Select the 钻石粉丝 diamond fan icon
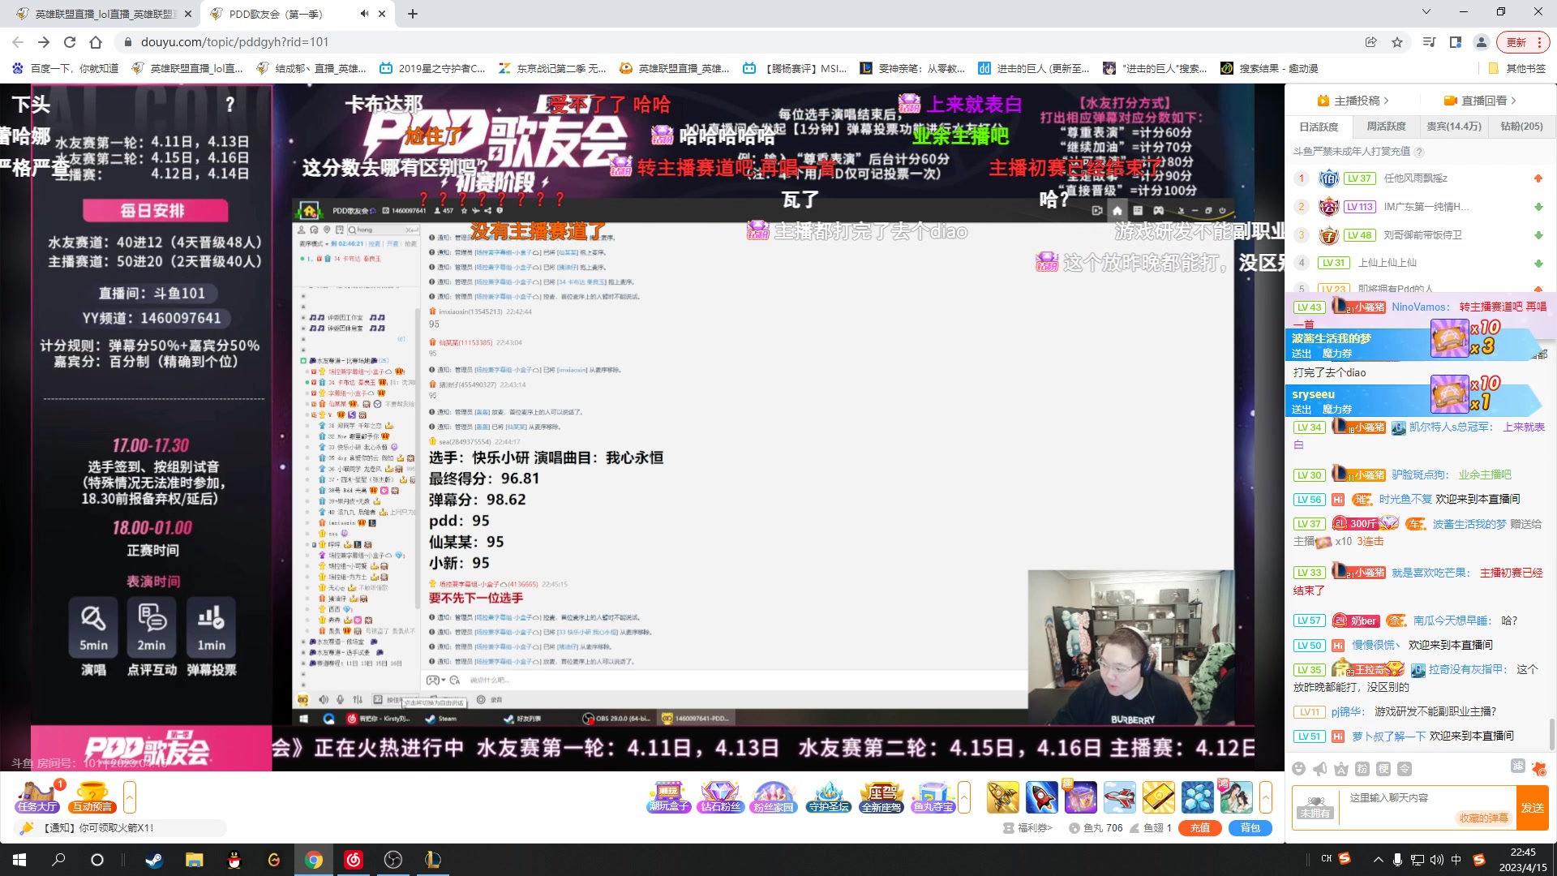The height and width of the screenshot is (876, 1557). (720, 795)
